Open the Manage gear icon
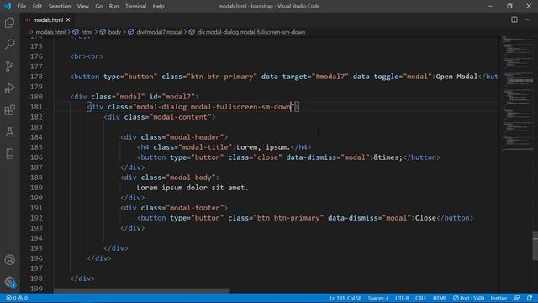538x303 pixels. coord(9,282)
